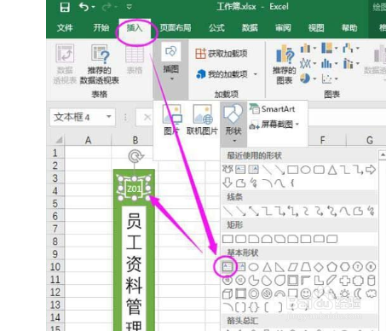The width and height of the screenshot is (386, 331).
Task: Select the double brace shape {}
Action: click(253, 307)
